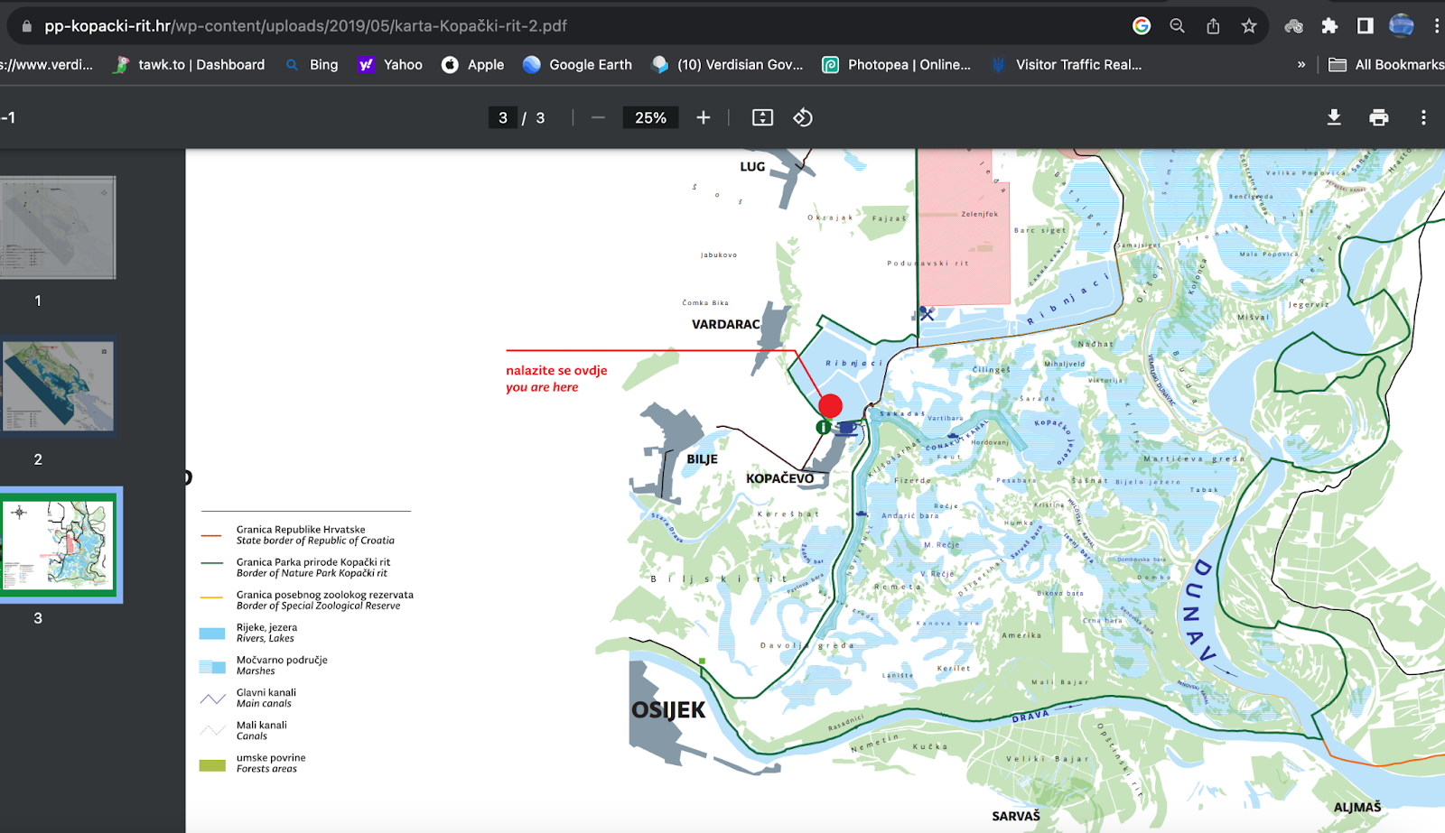
Task: Select the page 1 thumbnail
Action: (57, 227)
